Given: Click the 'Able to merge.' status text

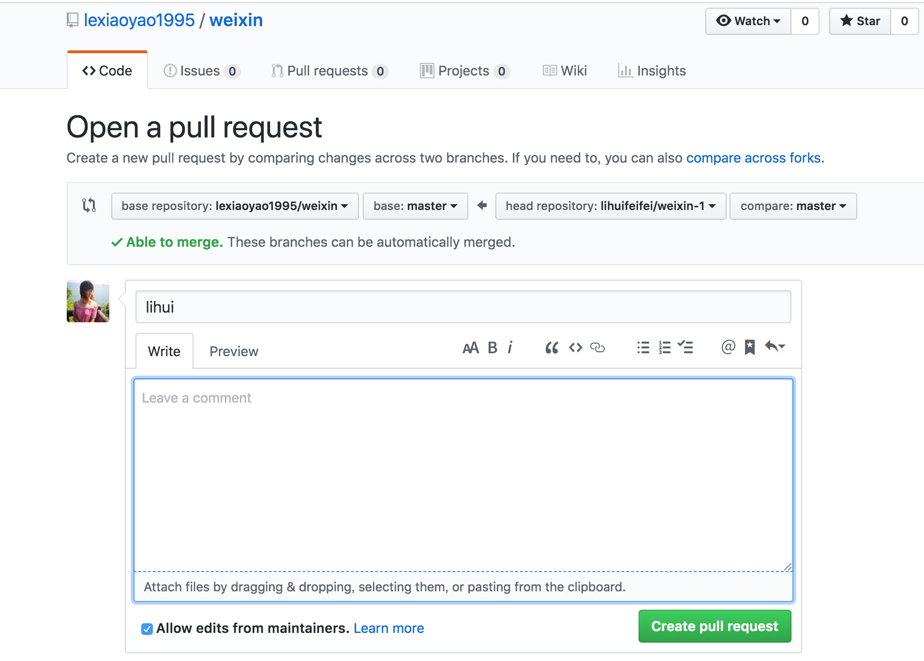Looking at the screenshot, I should tap(174, 242).
